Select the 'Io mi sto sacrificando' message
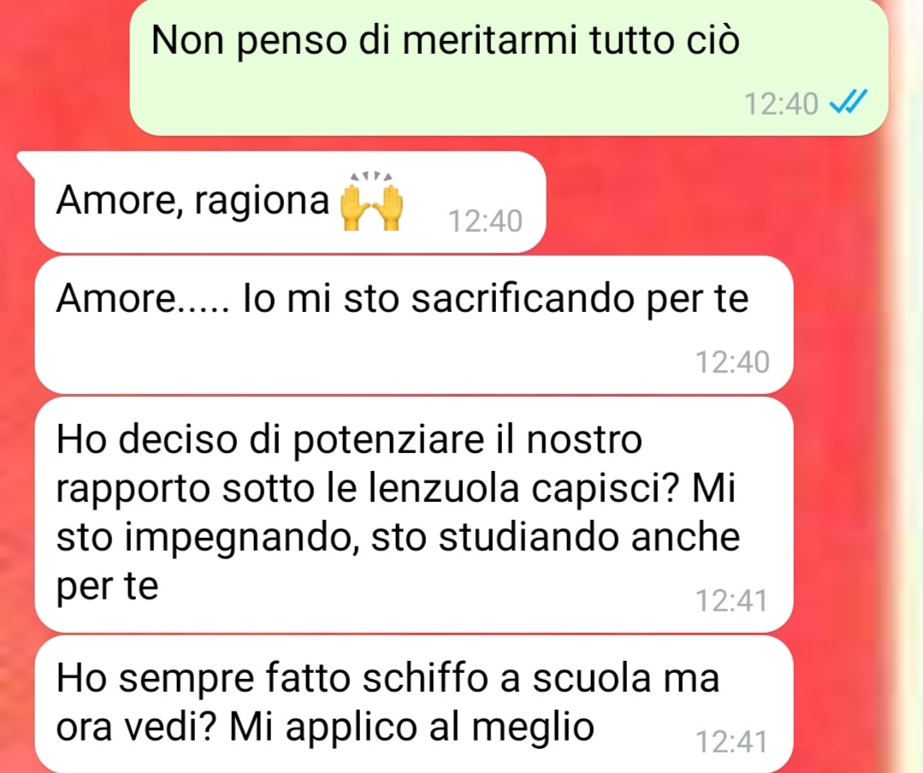Viewport: 923px width, 773px height. pos(413,324)
